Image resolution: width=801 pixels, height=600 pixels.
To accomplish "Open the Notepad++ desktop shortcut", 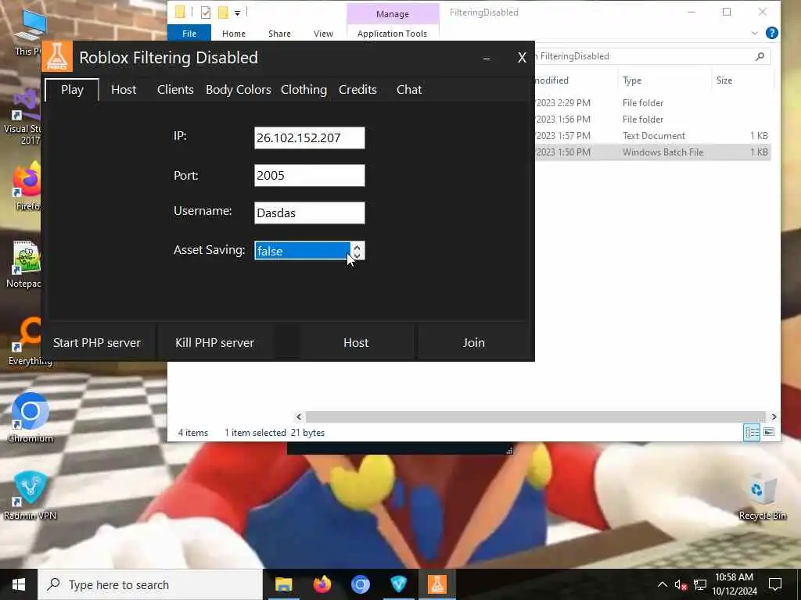I will coord(23,264).
